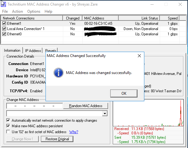Click 'Down, Non Operational' link status

(x=141, y=29)
